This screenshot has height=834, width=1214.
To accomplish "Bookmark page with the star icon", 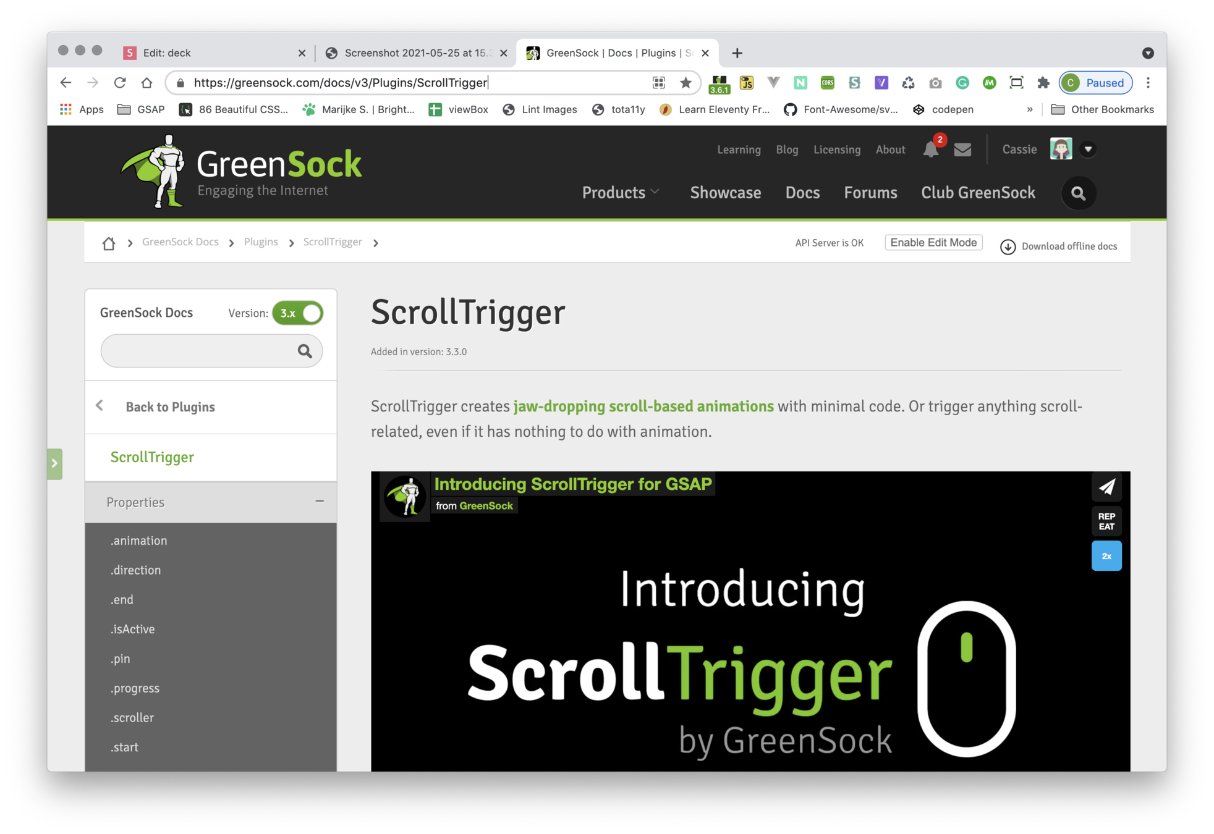I will (x=686, y=83).
